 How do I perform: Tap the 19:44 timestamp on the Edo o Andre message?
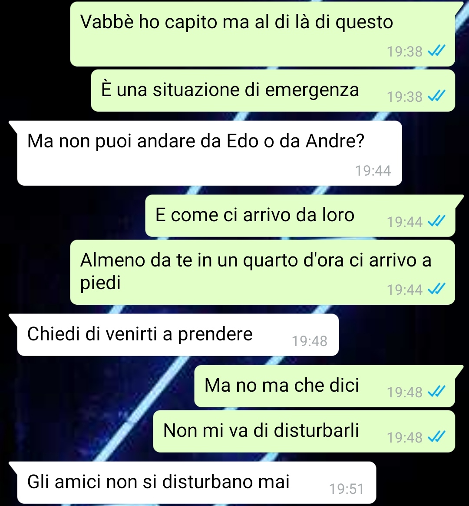tap(373, 170)
